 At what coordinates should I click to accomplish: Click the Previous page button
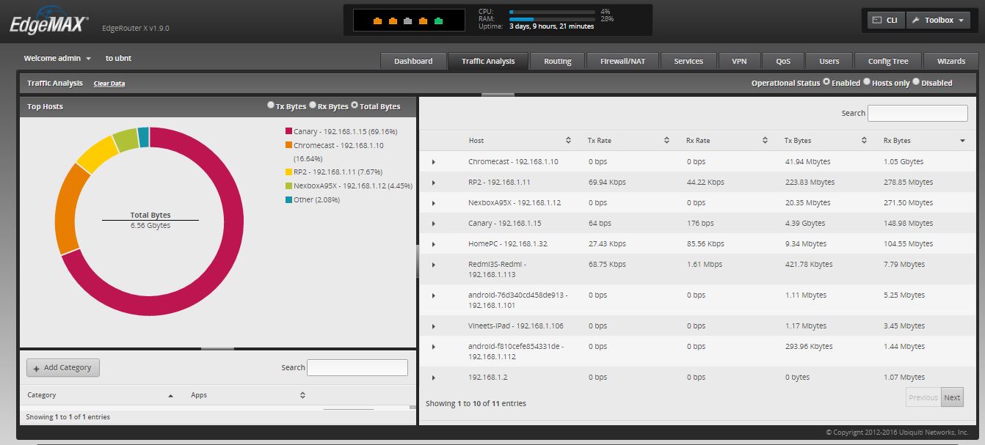click(923, 397)
